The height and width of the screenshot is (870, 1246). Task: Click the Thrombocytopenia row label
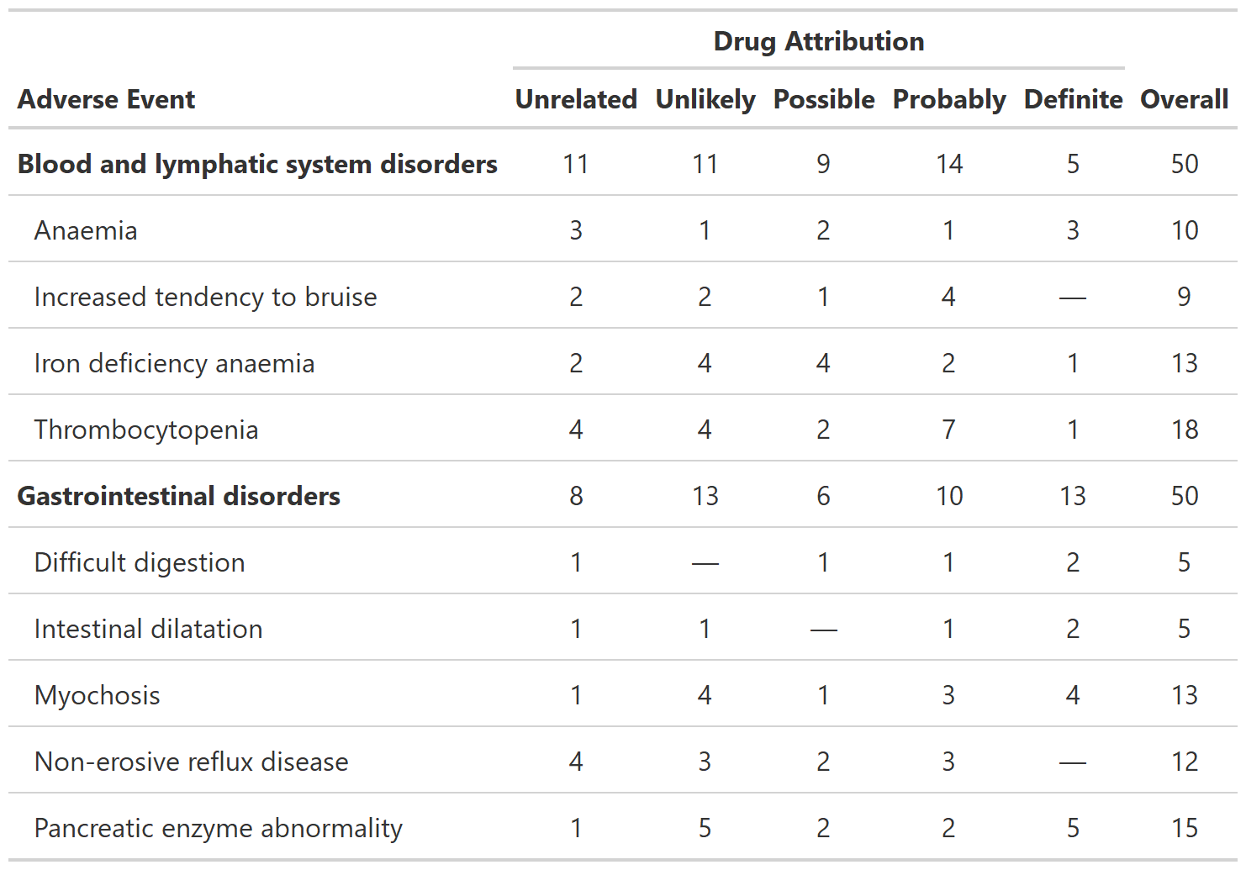[146, 430]
